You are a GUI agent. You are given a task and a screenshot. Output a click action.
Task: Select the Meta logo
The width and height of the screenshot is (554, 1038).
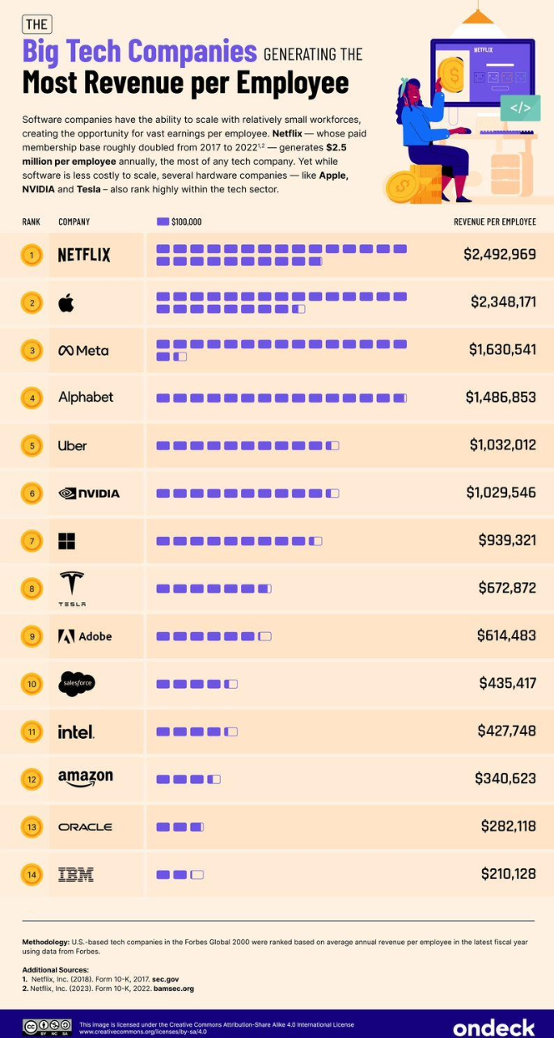click(x=83, y=350)
